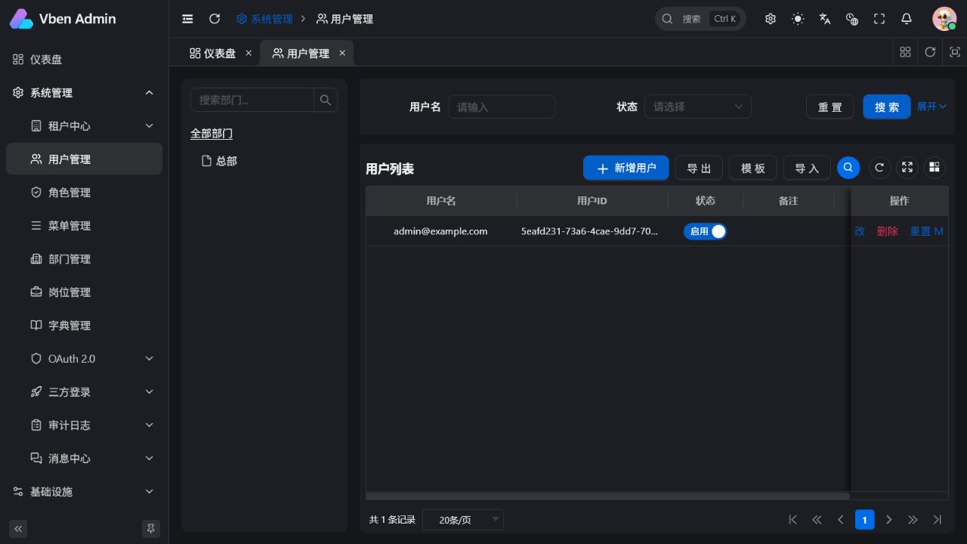Open the 20条/页 page size dropdown
This screenshot has height=544, width=967.
[x=463, y=520]
